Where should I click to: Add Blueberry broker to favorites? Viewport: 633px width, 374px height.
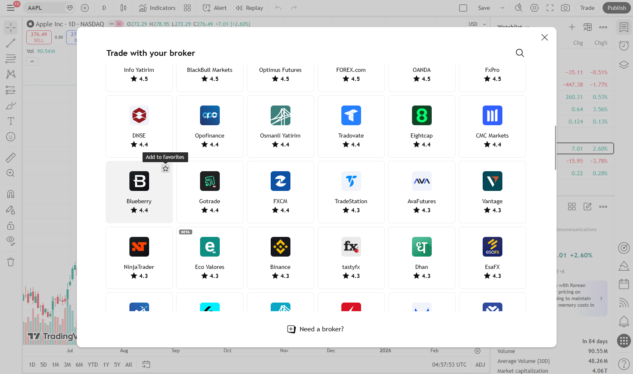click(x=166, y=169)
